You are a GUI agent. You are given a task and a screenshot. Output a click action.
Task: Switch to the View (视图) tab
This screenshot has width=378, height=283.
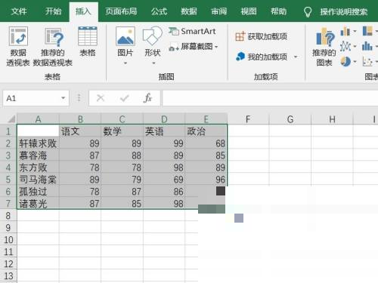pyautogui.click(x=249, y=11)
